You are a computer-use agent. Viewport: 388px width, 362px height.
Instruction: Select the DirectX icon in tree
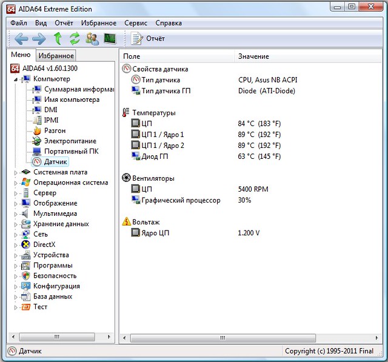[x=26, y=244]
